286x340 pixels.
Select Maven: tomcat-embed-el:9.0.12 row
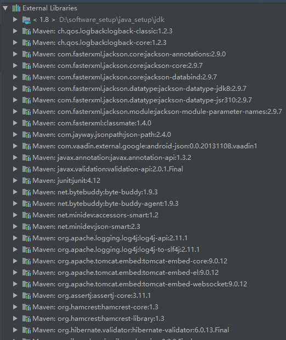125,273
